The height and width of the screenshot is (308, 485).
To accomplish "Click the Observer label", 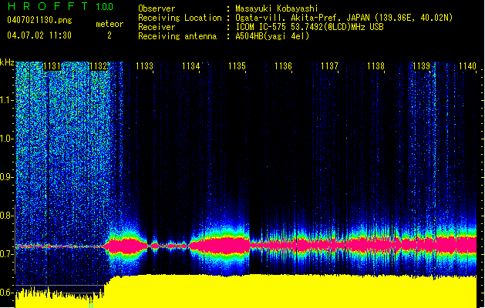I will [x=157, y=8].
